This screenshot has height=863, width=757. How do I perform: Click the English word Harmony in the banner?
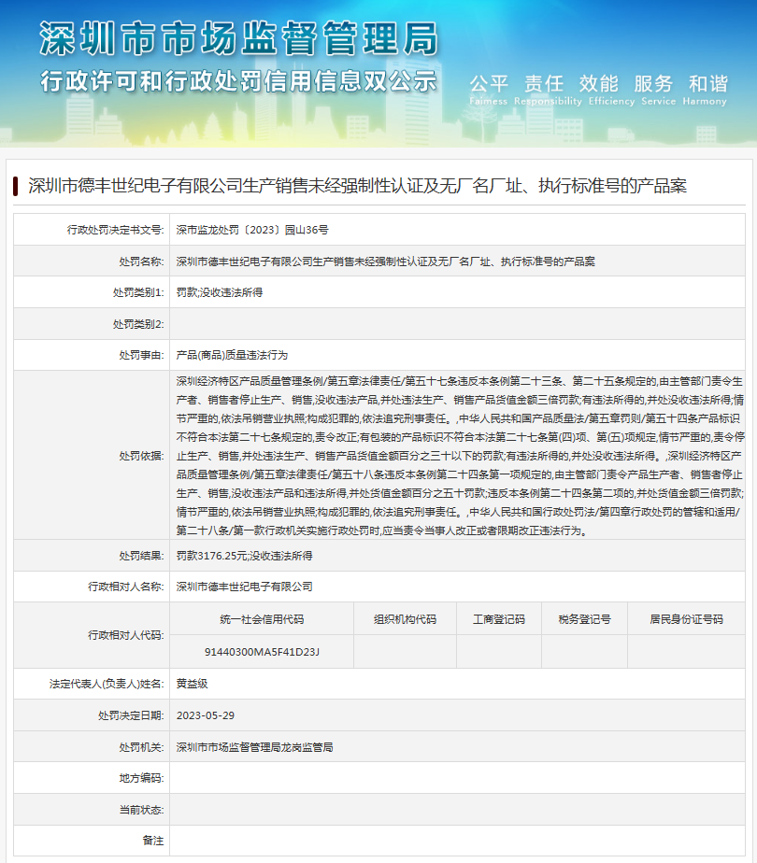(x=705, y=101)
